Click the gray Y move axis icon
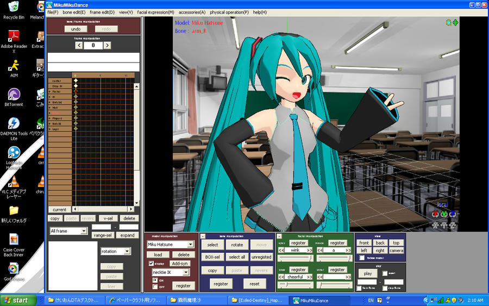This screenshot has height=306, width=489. click(x=444, y=225)
